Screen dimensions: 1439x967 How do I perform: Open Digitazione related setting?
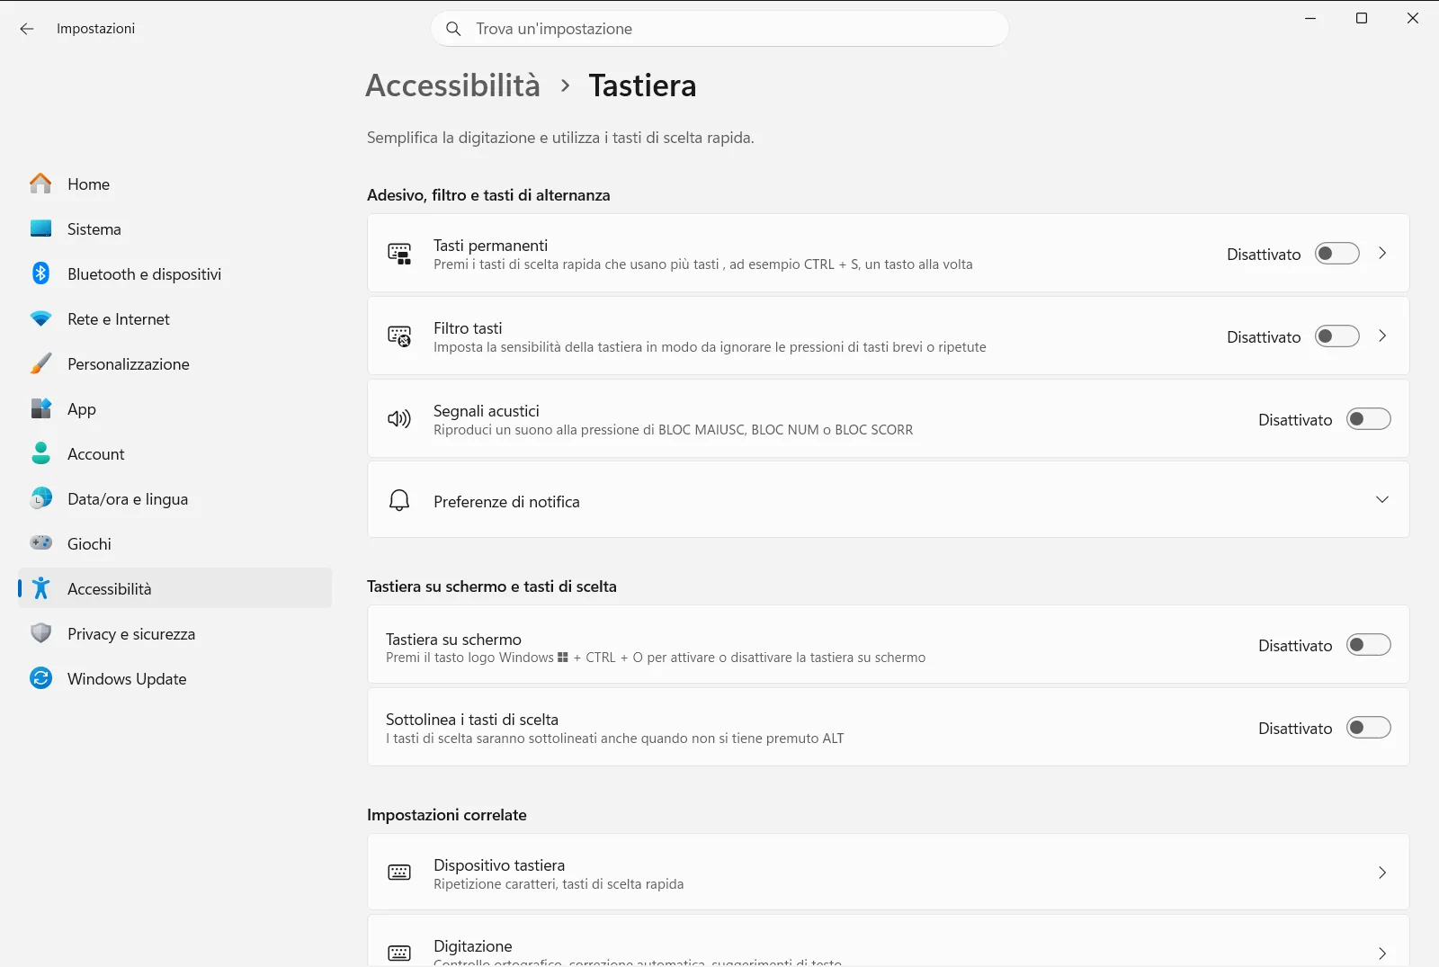(888, 942)
